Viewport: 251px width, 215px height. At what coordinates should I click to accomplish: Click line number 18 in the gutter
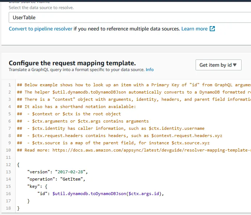(x=8, y=208)
